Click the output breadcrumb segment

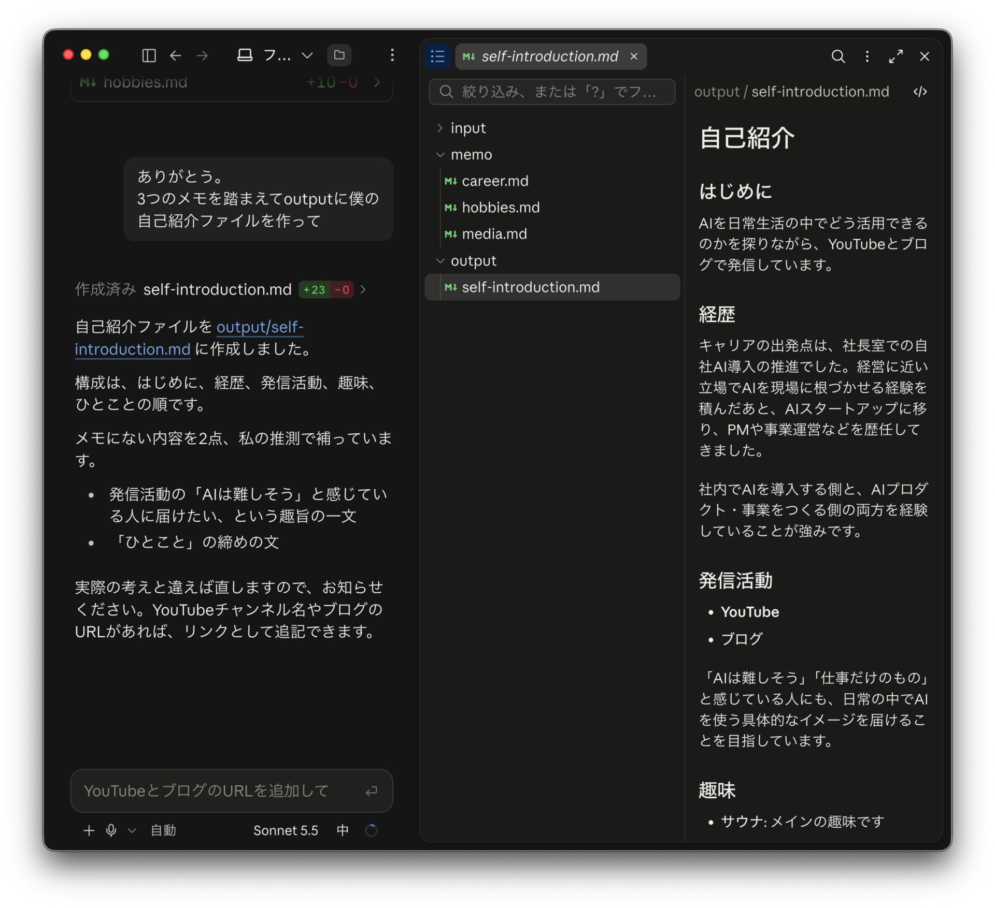pyautogui.click(x=717, y=92)
